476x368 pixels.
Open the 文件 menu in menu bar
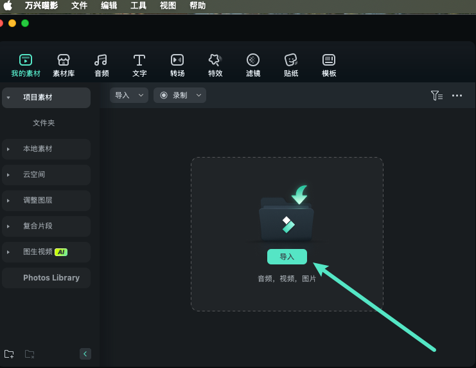click(80, 6)
